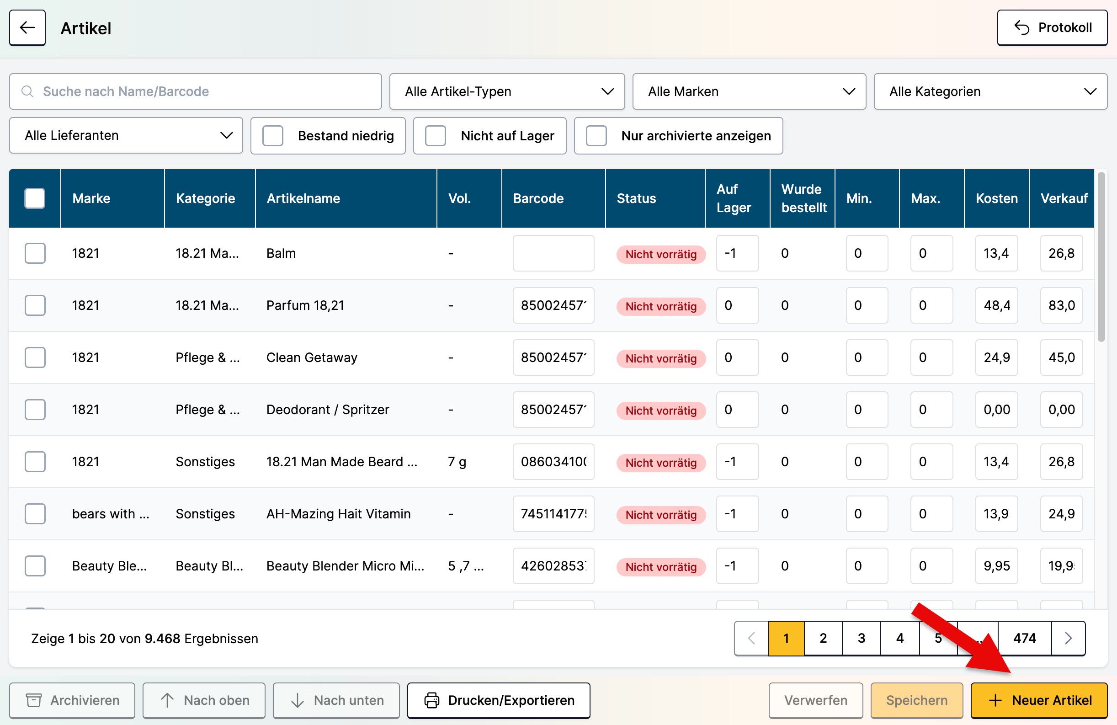Jump to last page 474

(x=1025, y=638)
